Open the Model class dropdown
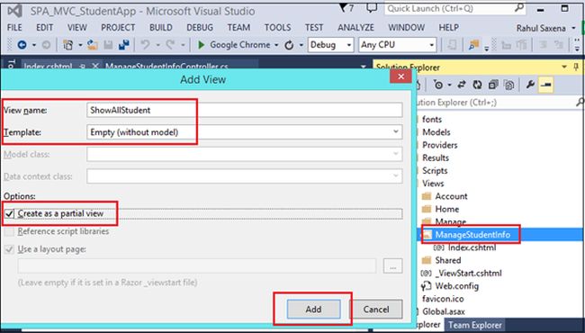The height and width of the screenshot is (333, 585). 395,154
